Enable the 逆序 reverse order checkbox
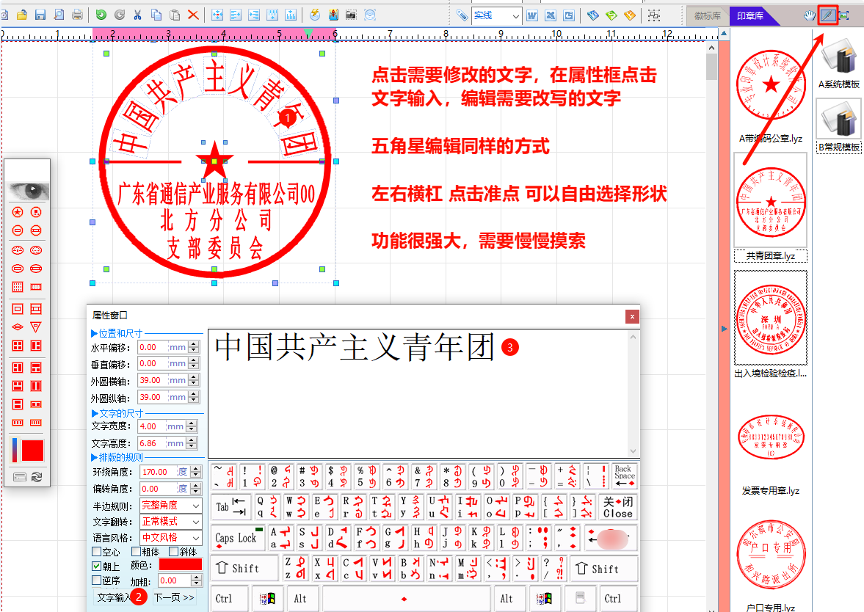The image size is (864, 612). pyautogui.click(x=96, y=580)
